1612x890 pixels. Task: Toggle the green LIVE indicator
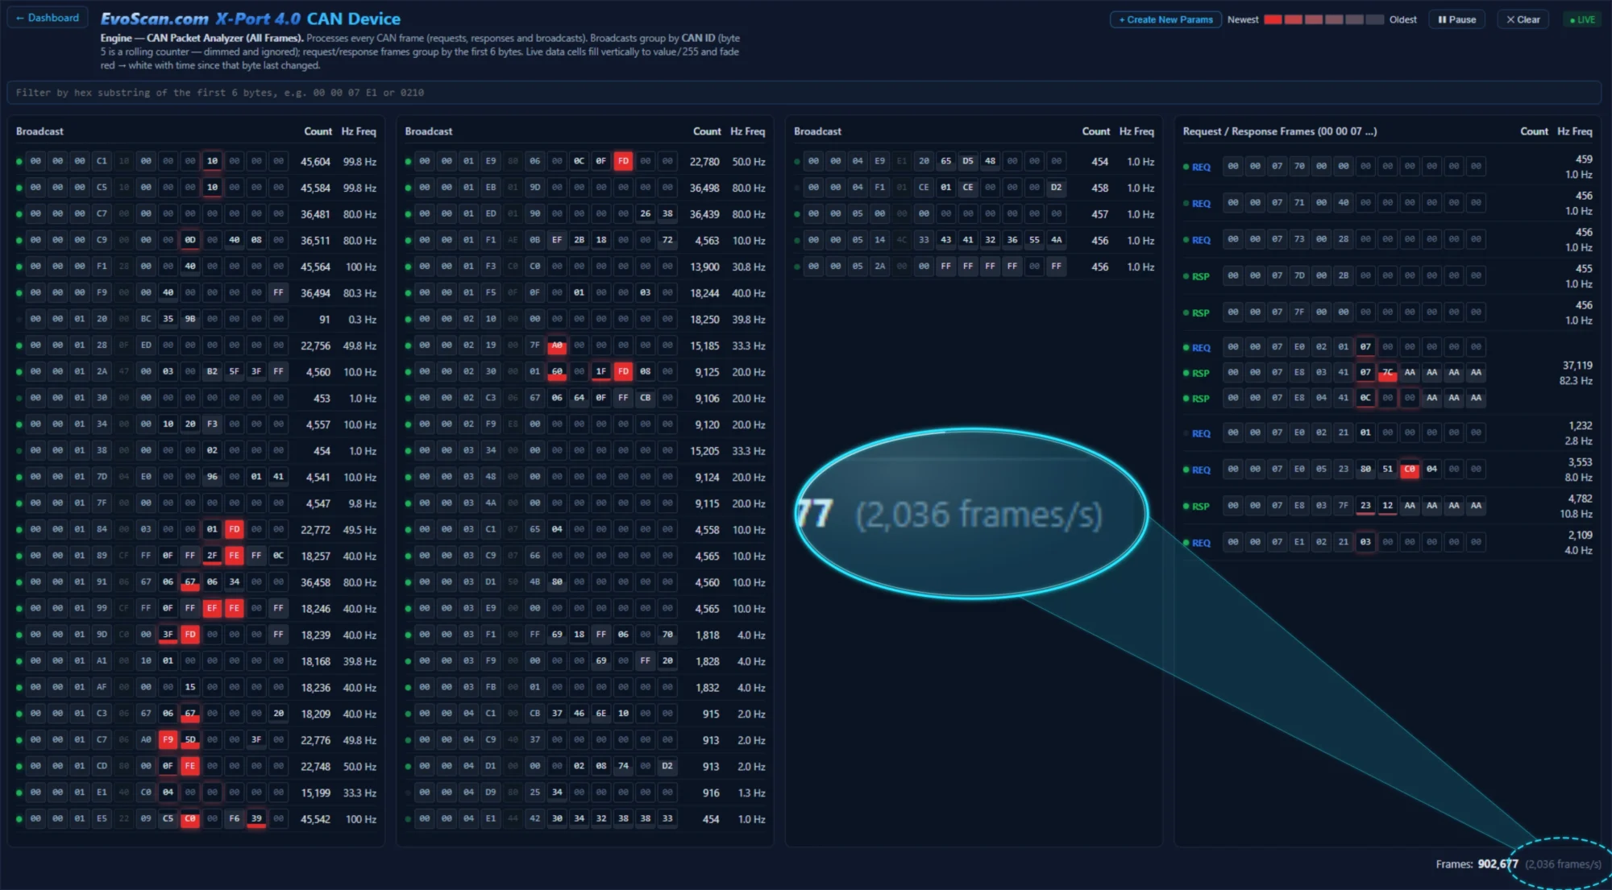click(x=1582, y=19)
